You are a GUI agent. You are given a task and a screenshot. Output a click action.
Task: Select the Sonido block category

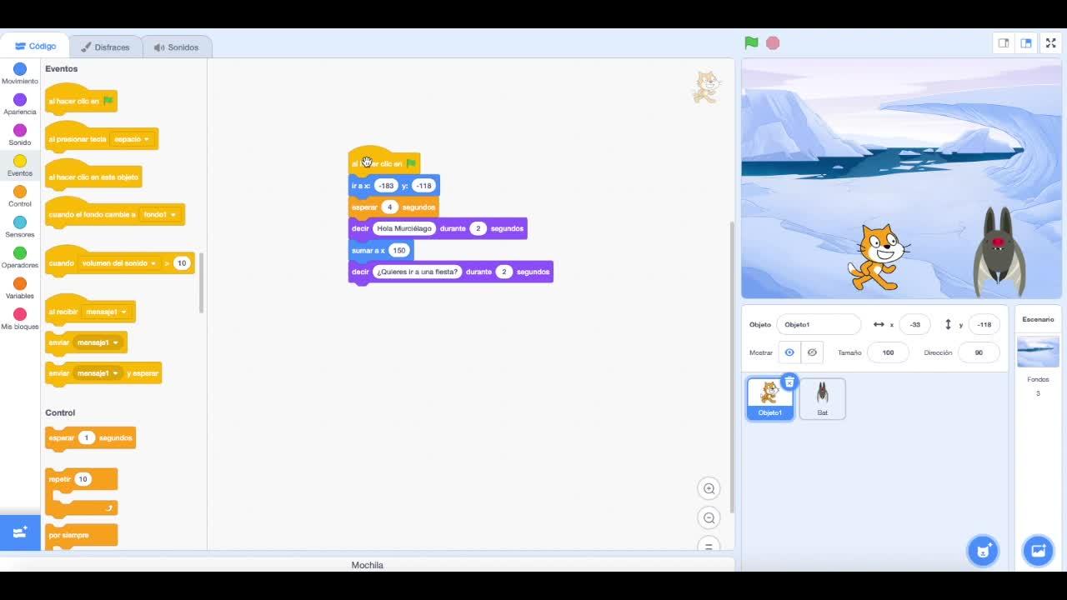click(x=20, y=135)
